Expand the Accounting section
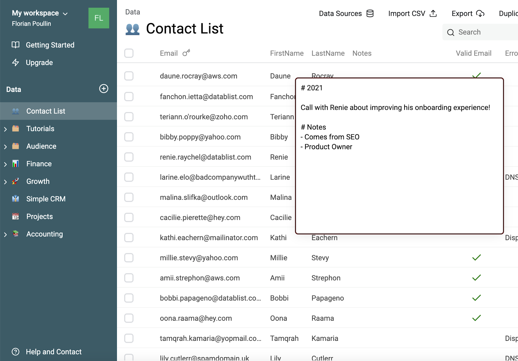This screenshot has width=518, height=361. point(5,234)
